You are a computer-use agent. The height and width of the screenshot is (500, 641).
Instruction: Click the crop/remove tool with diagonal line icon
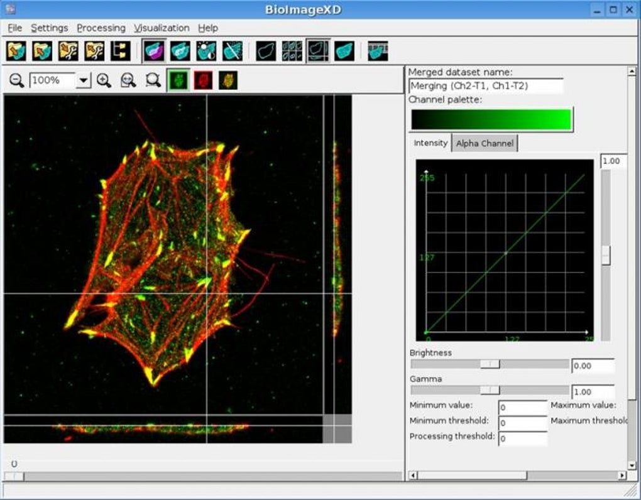[x=231, y=50]
